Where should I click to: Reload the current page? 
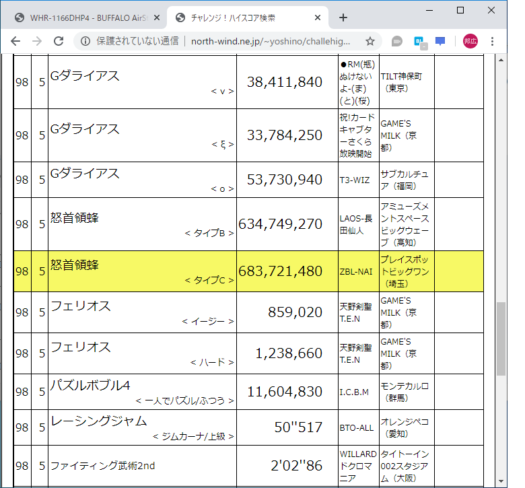point(59,41)
